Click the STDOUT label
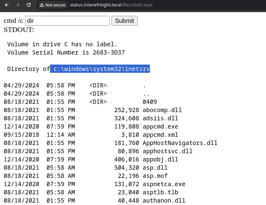Screen dimensions: 266x205 [x=19, y=30]
